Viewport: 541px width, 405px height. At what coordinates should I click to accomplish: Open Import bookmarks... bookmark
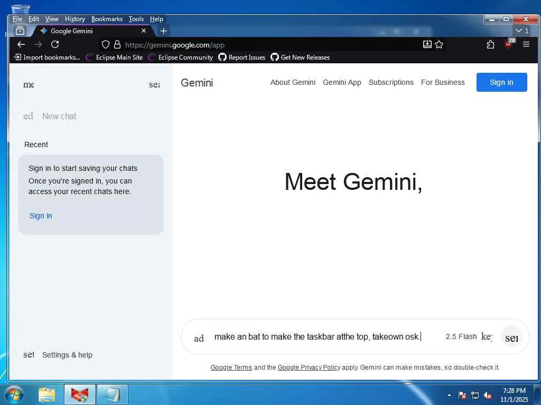[47, 57]
